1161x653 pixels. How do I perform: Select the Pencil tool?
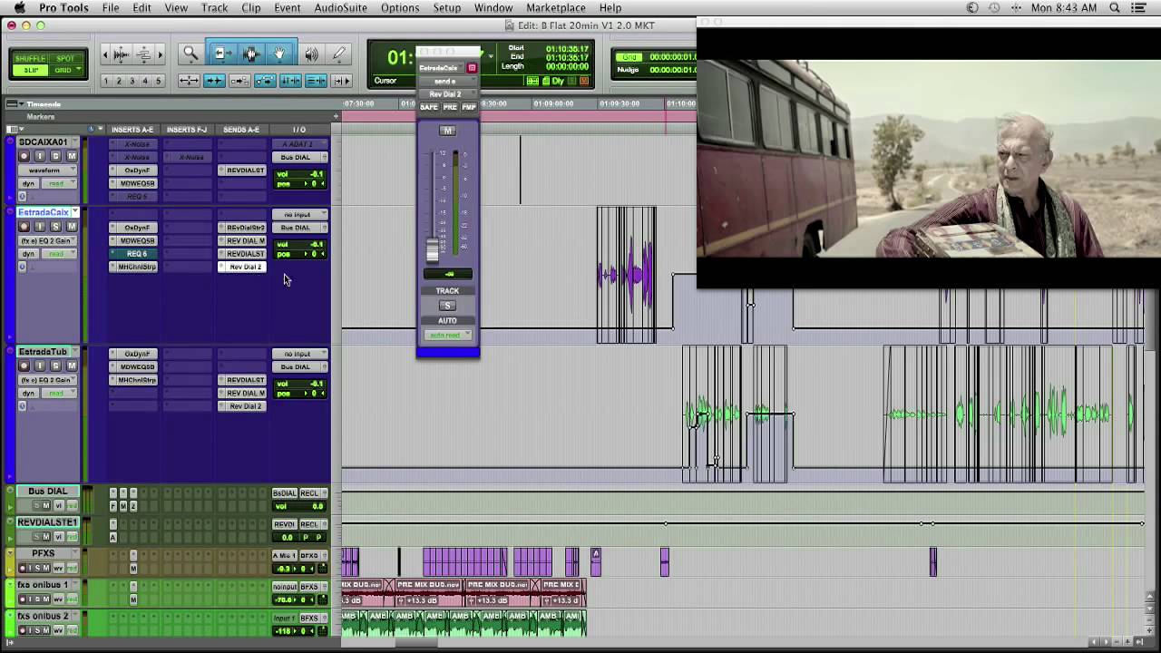click(339, 54)
